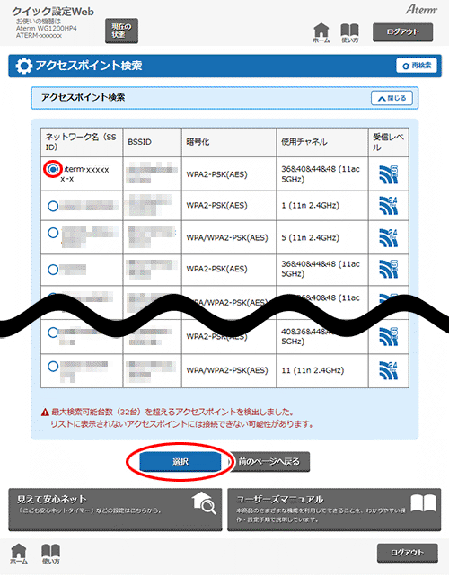Click the BSSID column header
Image resolution: width=449 pixels, height=577 pixels.
click(x=153, y=142)
